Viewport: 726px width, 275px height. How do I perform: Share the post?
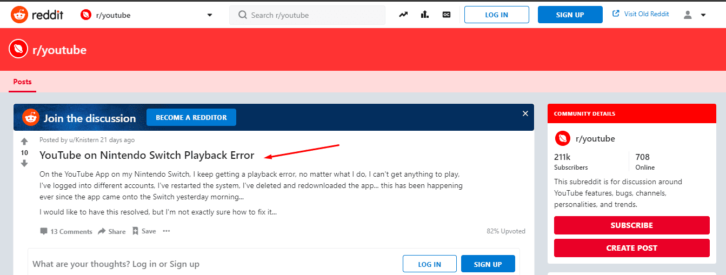point(111,231)
